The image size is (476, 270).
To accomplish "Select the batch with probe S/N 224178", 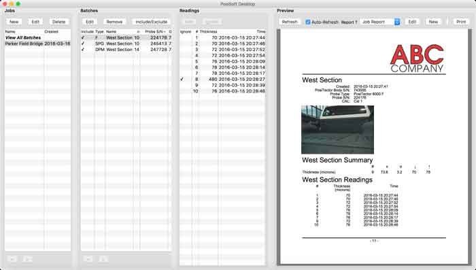I will [126, 37].
